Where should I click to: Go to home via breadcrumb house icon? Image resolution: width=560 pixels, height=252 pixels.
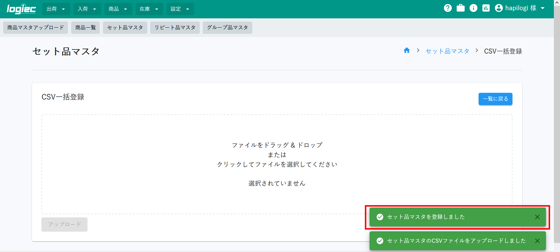coord(407,51)
